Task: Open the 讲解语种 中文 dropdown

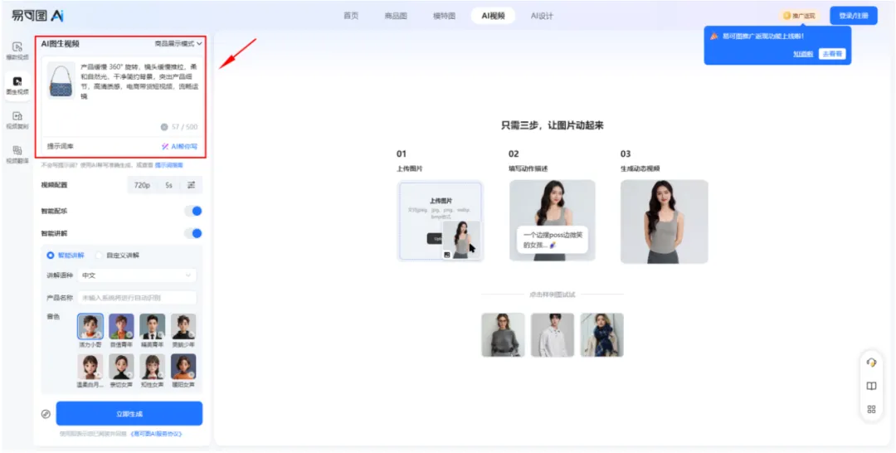Action: coord(137,275)
